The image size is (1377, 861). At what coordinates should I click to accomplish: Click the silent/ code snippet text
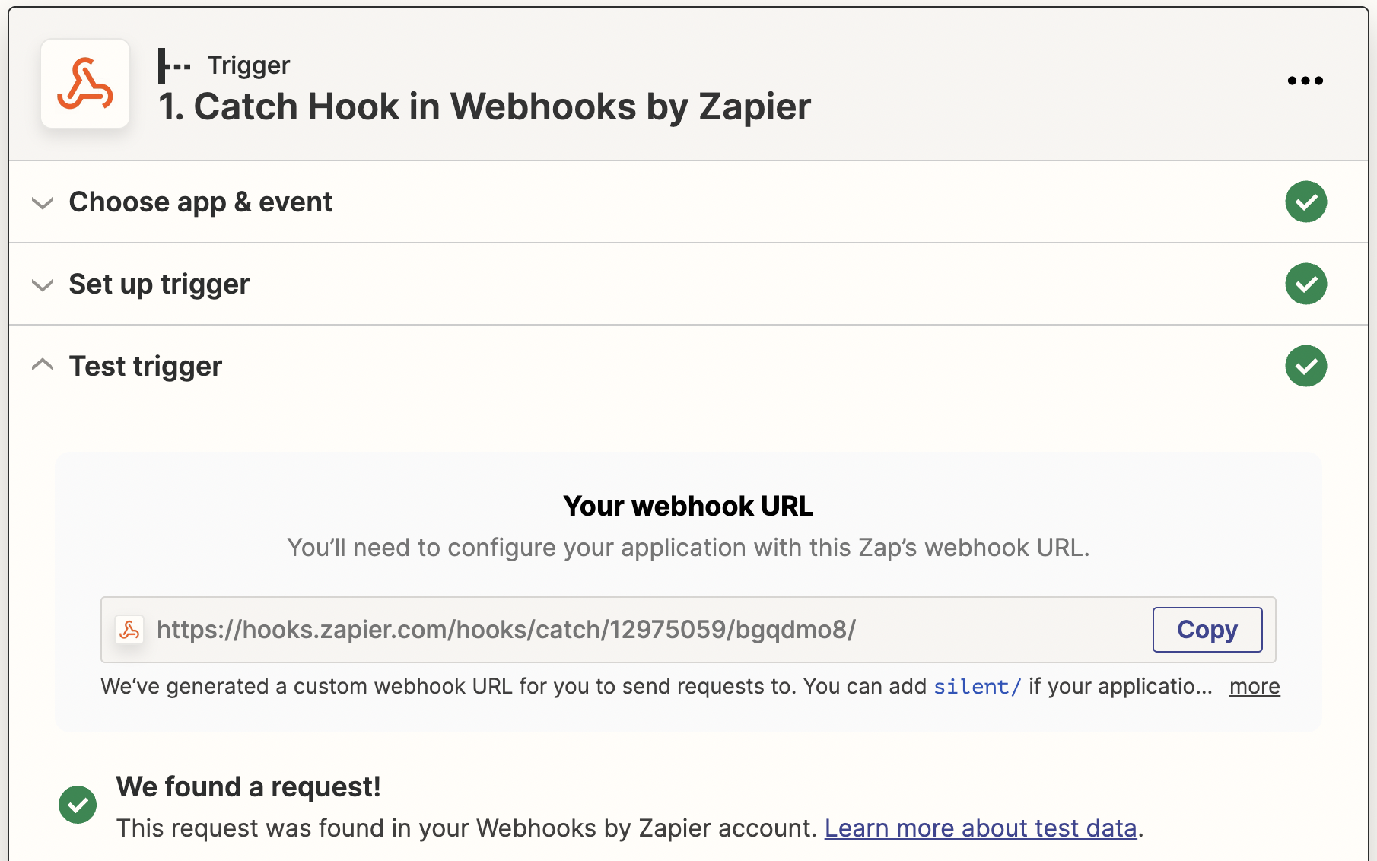coord(977,686)
